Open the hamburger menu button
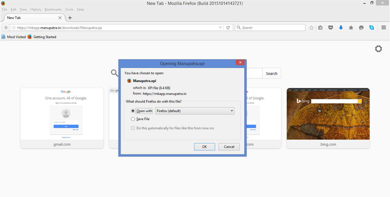Screen dimensions: 390x197 click(x=384, y=28)
